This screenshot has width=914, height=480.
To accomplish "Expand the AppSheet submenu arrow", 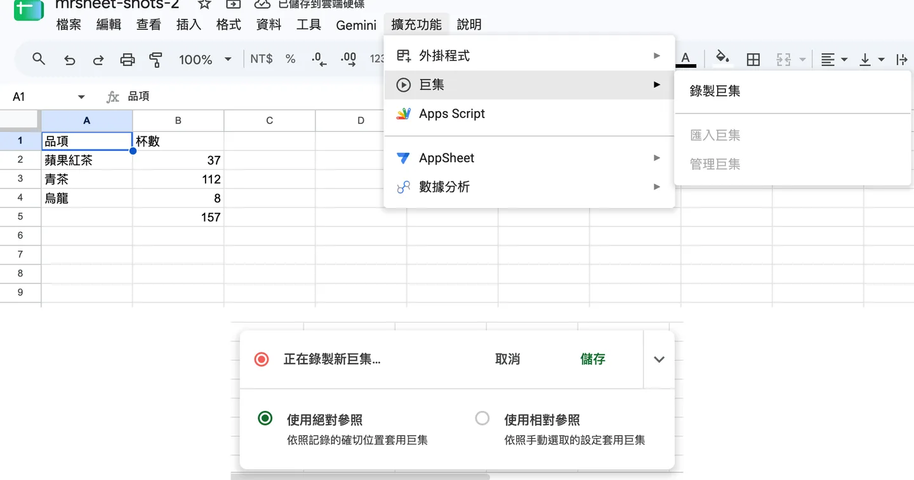I will (x=657, y=158).
